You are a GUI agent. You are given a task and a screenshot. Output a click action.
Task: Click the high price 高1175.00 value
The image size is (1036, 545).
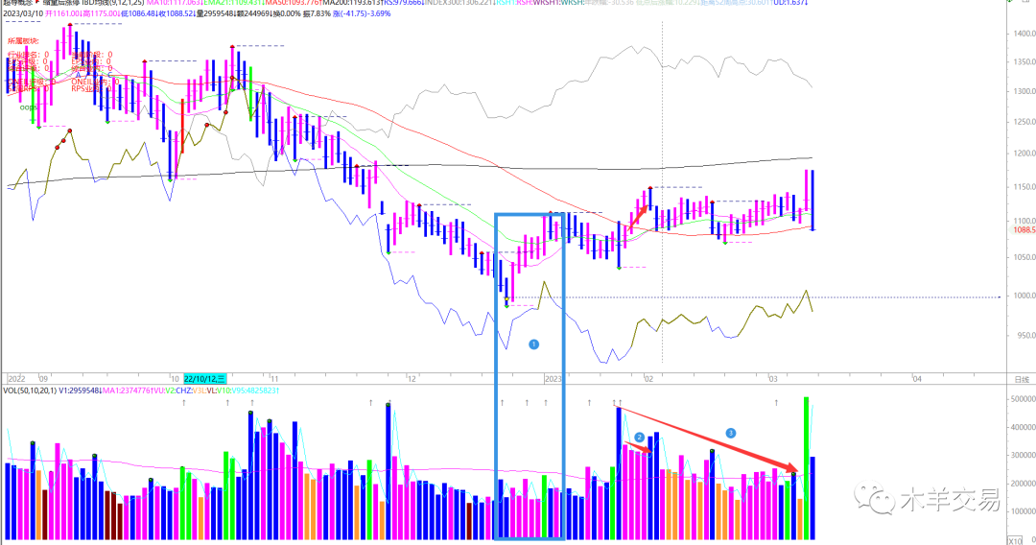pos(102,13)
